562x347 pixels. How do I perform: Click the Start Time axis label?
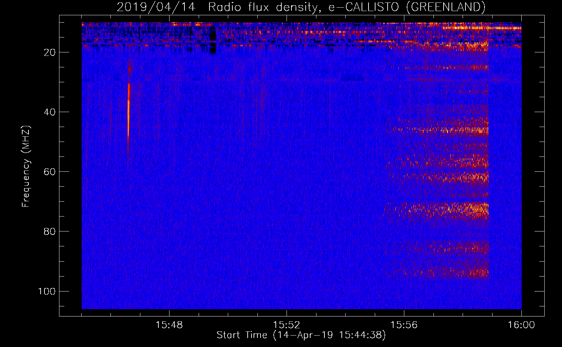(301, 335)
